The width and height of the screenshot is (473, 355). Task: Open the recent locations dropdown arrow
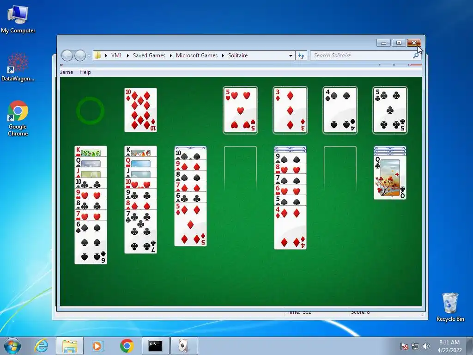[x=89, y=55]
